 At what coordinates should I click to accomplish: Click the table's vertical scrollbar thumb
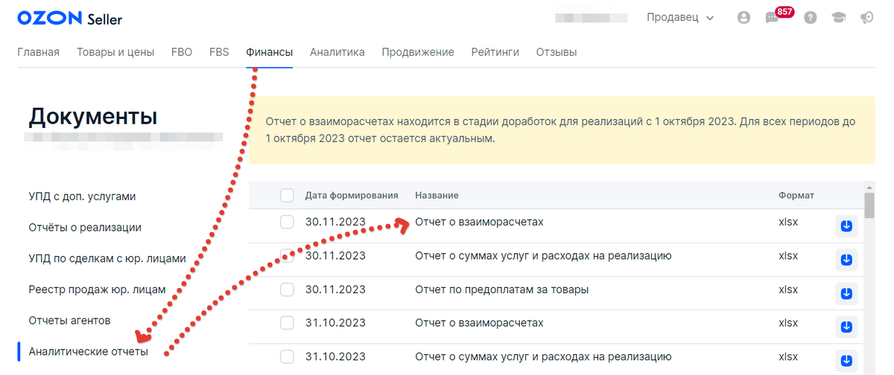(869, 205)
